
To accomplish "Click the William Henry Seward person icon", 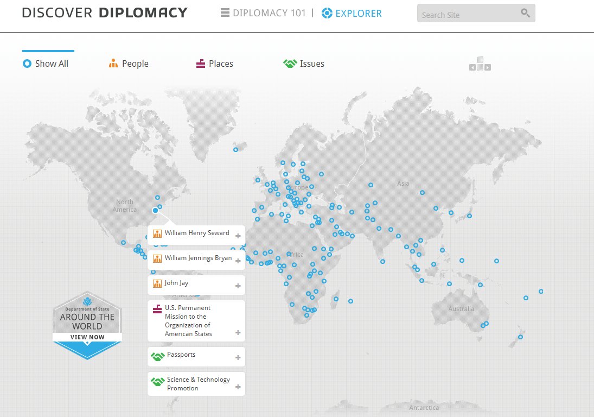I will point(157,233).
